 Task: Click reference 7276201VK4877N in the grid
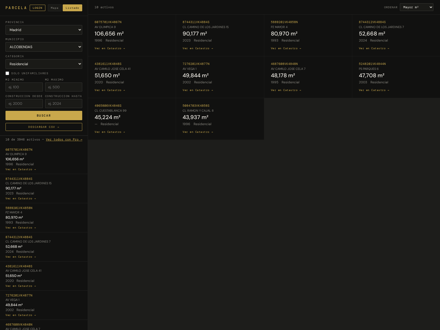(196, 64)
